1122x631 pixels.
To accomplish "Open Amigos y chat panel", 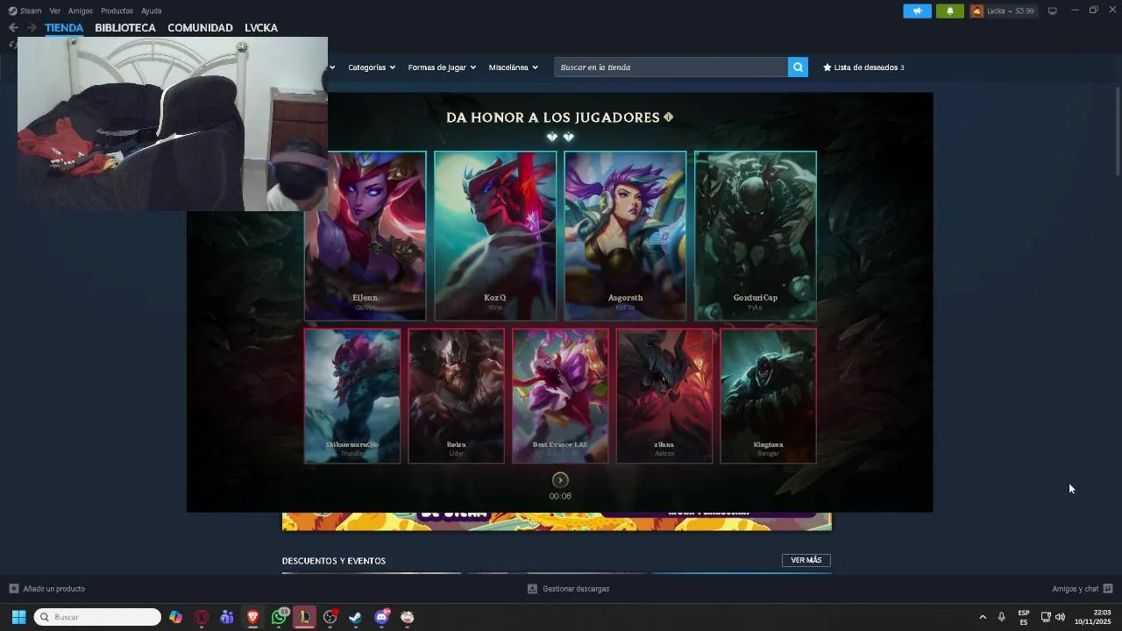I will point(1083,589).
